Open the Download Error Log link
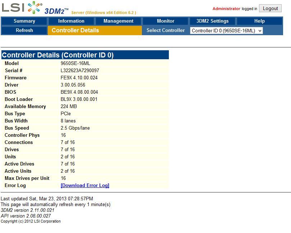The image size is (291, 233). pos(85,185)
